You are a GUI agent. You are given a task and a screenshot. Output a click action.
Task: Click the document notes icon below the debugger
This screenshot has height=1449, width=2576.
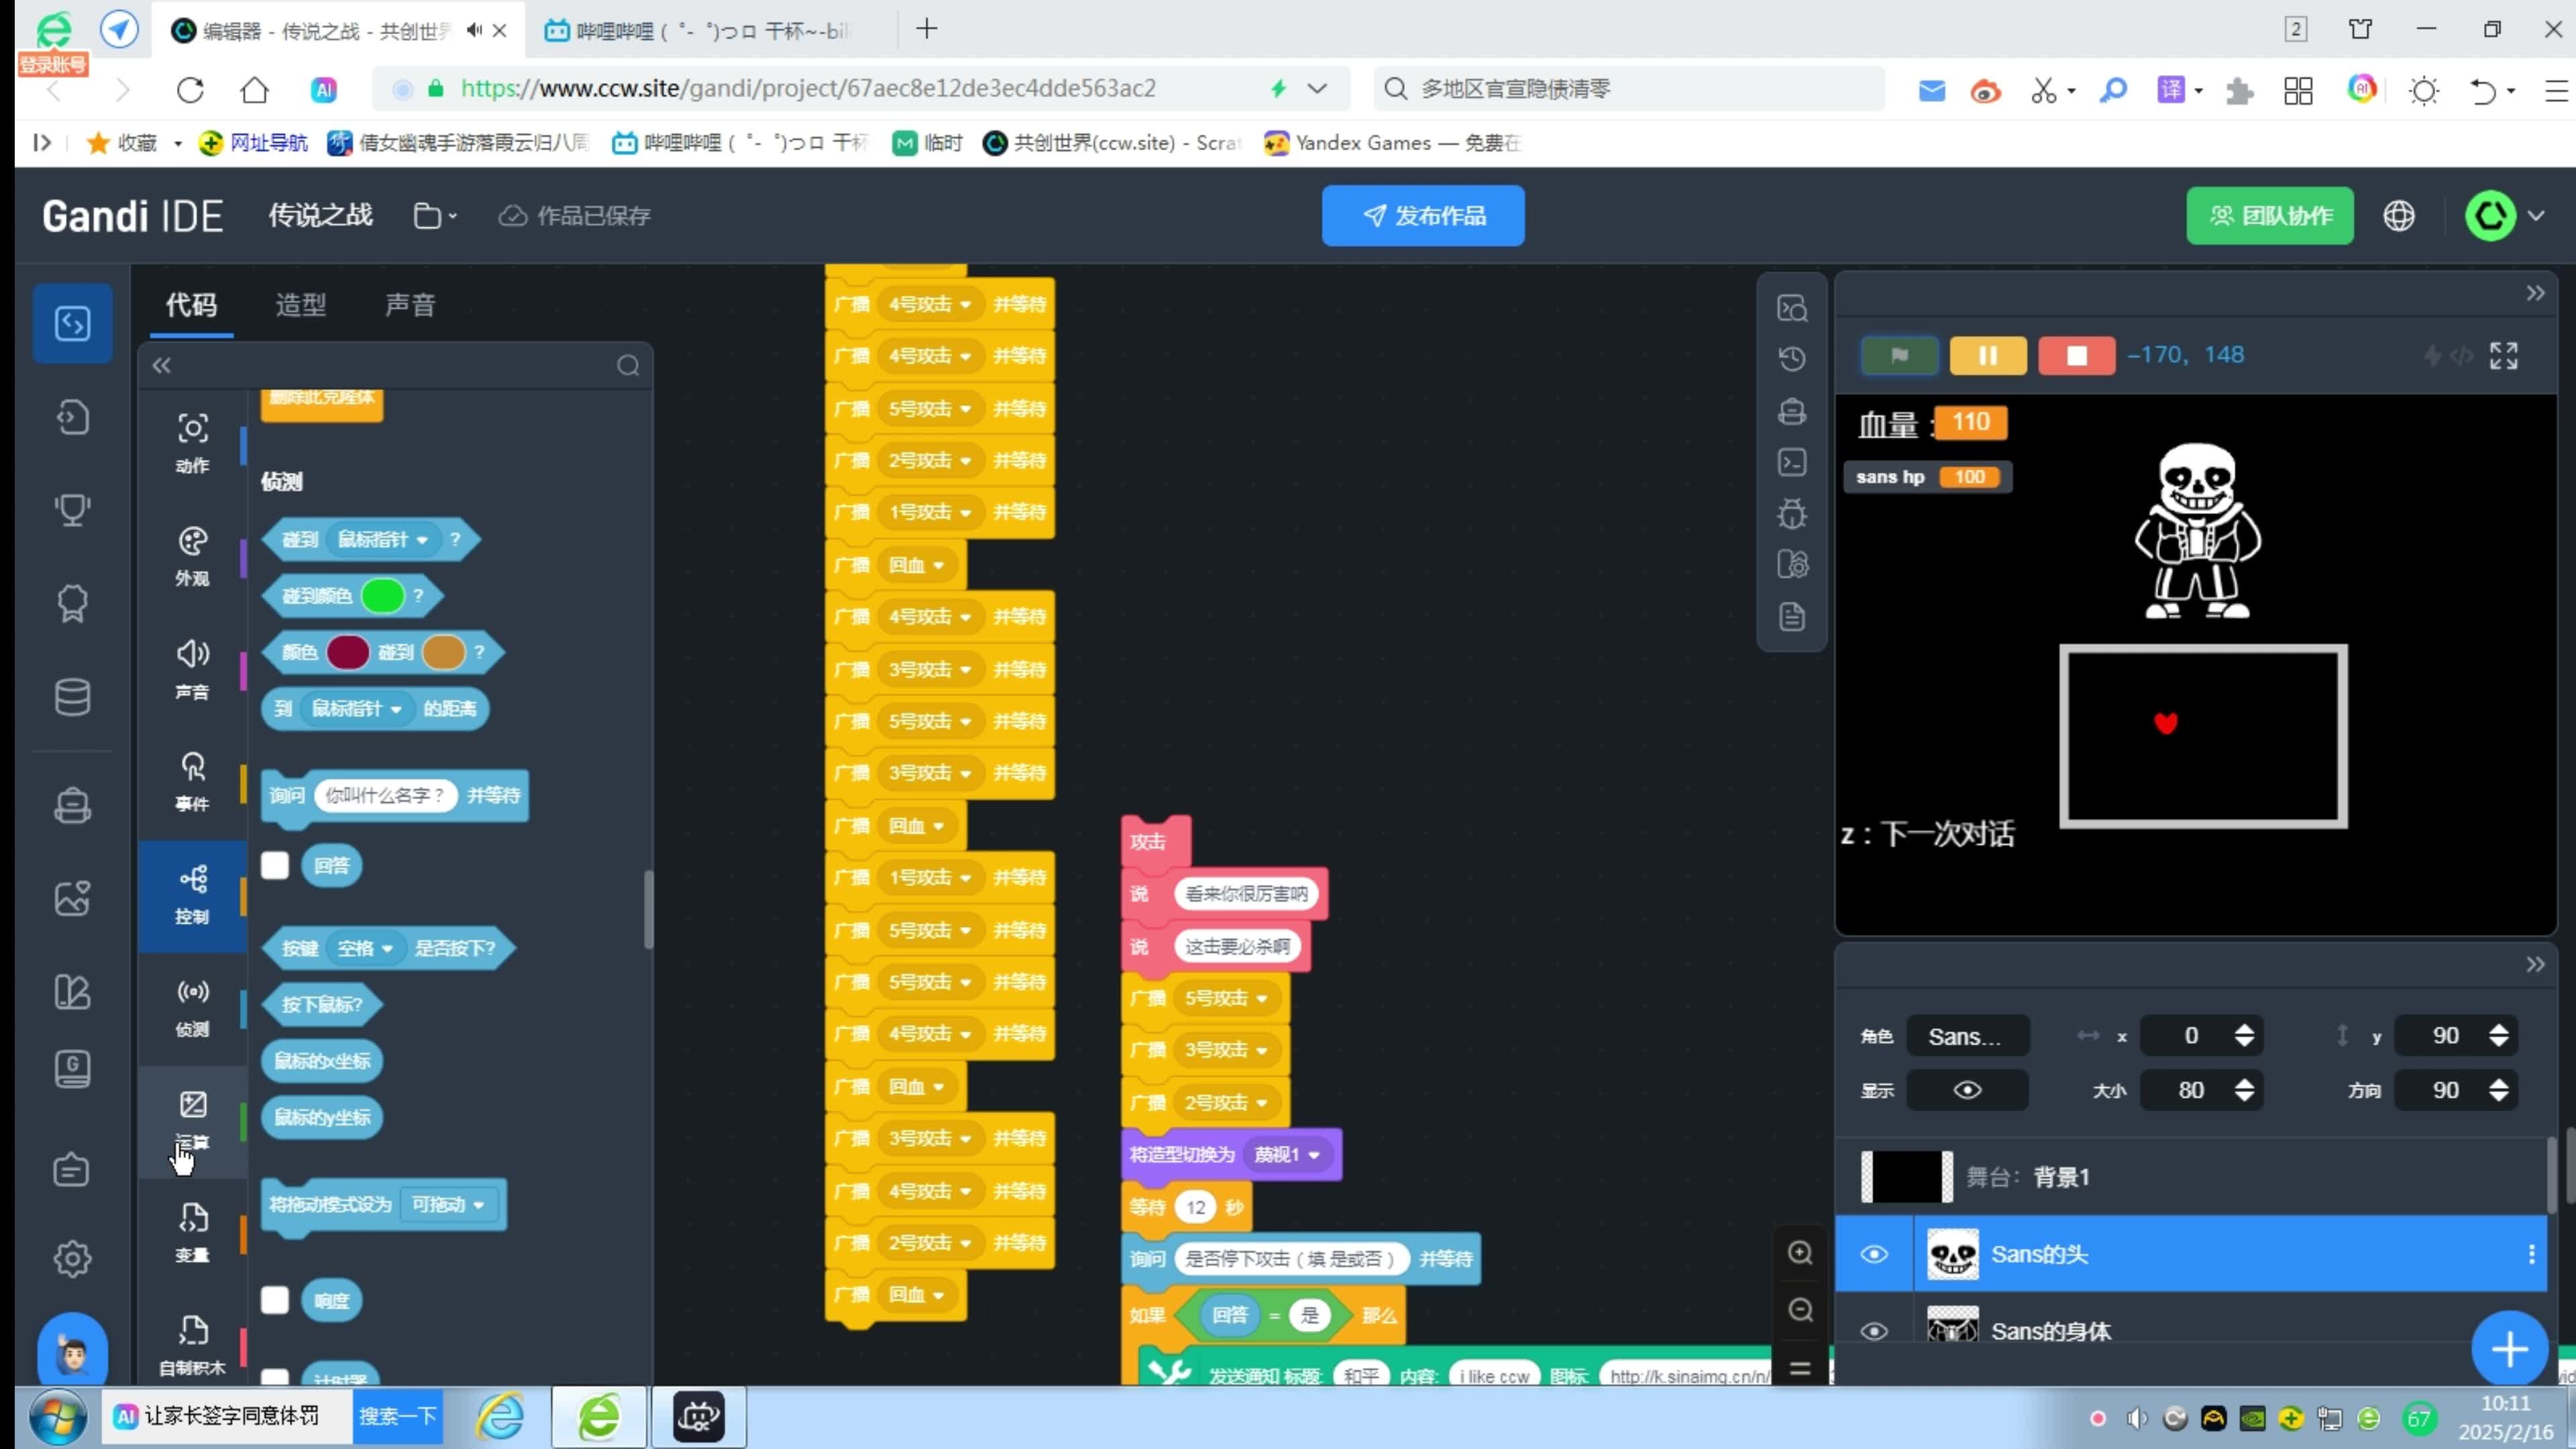[1792, 616]
